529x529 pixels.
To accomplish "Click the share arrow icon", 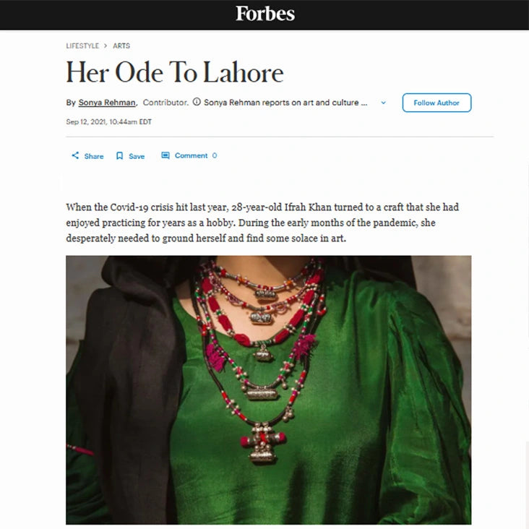I will tap(75, 155).
